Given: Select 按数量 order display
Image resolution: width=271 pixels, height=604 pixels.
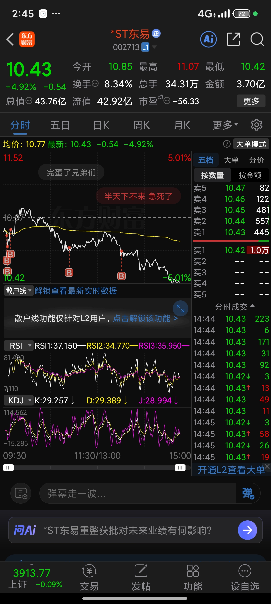Looking at the screenshot, I should (213, 175).
